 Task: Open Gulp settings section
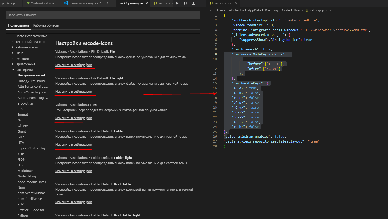tap(21, 137)
